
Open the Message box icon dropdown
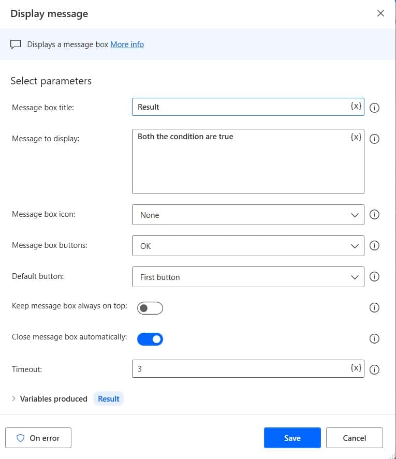coord(248,215)
